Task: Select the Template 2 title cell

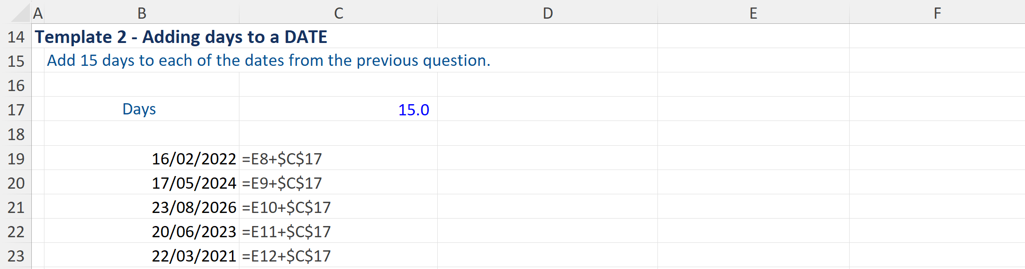Action: [x=181, y=37]
